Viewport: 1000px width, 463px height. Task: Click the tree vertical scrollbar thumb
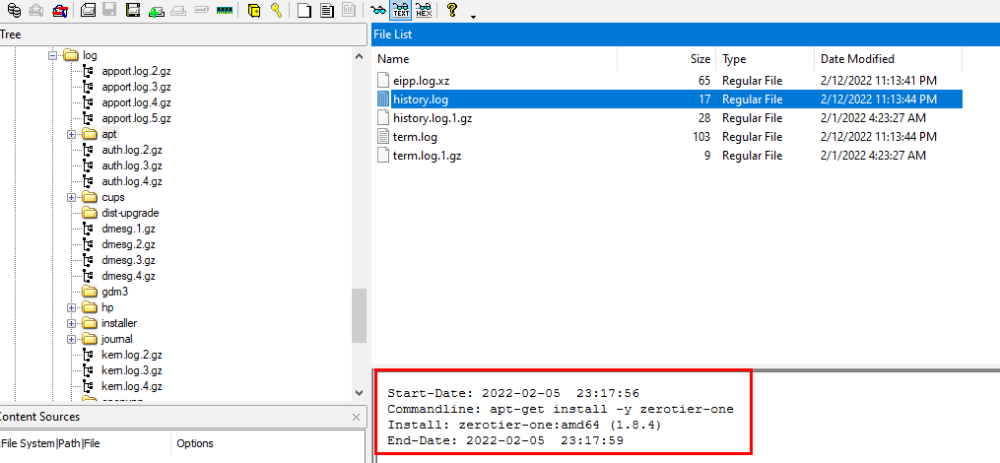tap(359, 315)
